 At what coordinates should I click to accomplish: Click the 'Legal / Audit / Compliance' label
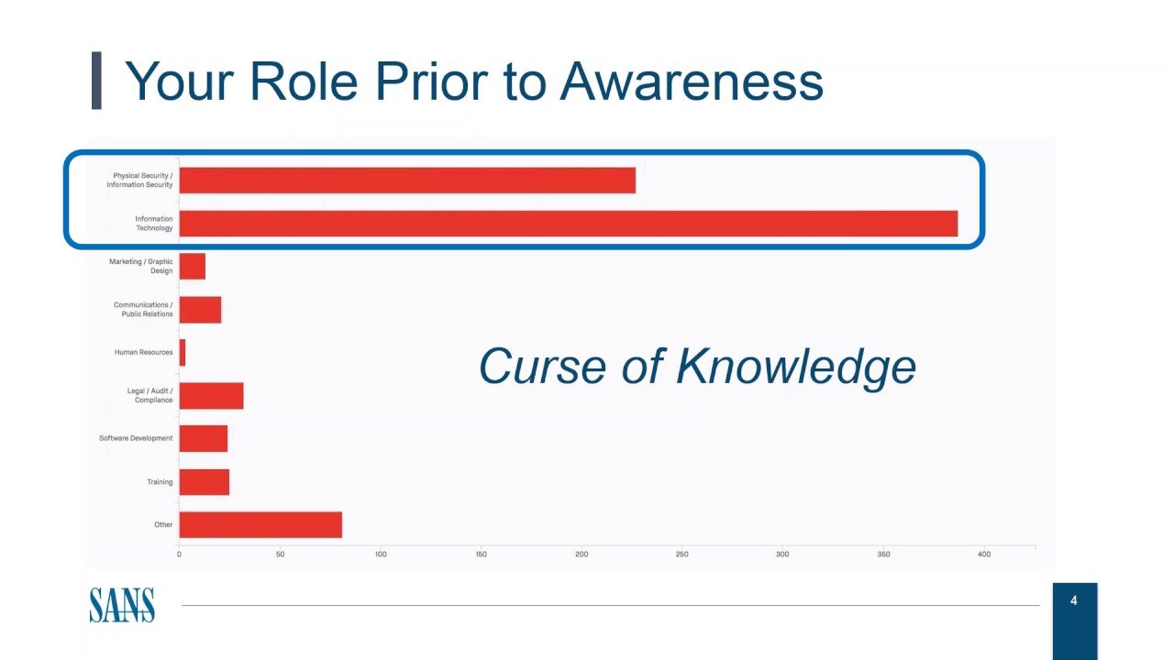(150, 396)
